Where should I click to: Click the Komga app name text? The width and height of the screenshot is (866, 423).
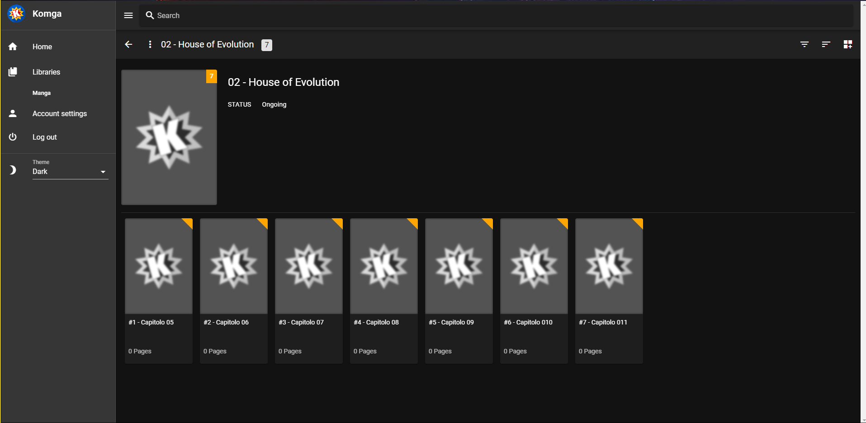coord(47,14)
